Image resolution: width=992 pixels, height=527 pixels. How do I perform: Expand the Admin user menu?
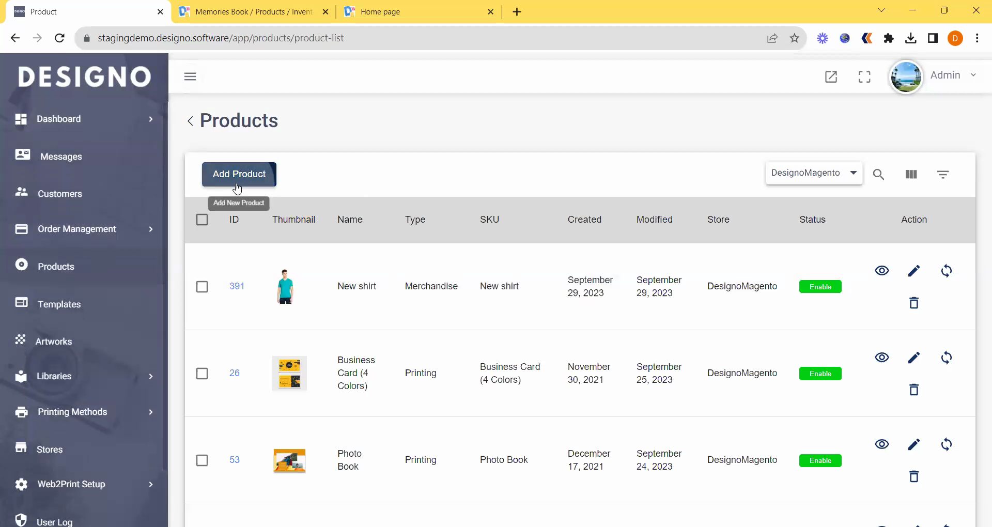(953, 75)
